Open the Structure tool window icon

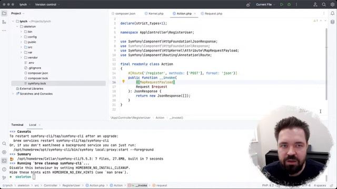pos(4,22)
